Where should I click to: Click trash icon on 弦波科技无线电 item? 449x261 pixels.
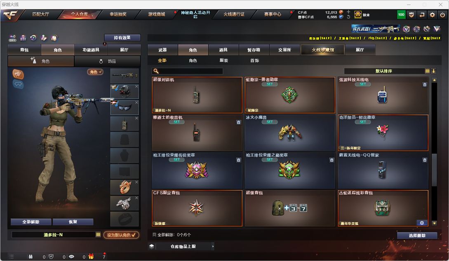(425, 84)
